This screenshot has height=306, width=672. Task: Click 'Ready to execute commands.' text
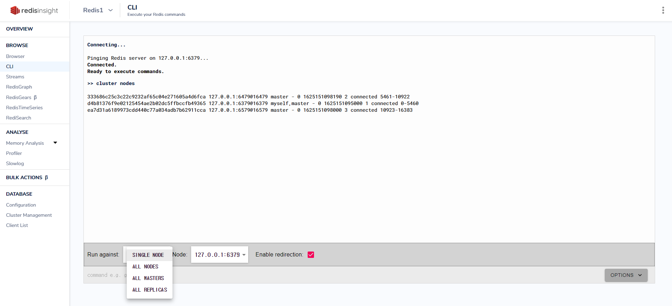[x=126, y=71]
